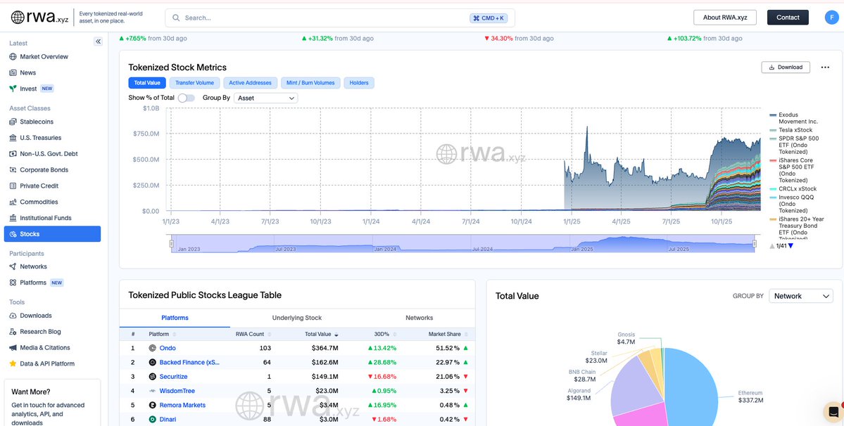Click the Private Credit icon
Screen dimensions: 844x426
[x=13, y=186]
